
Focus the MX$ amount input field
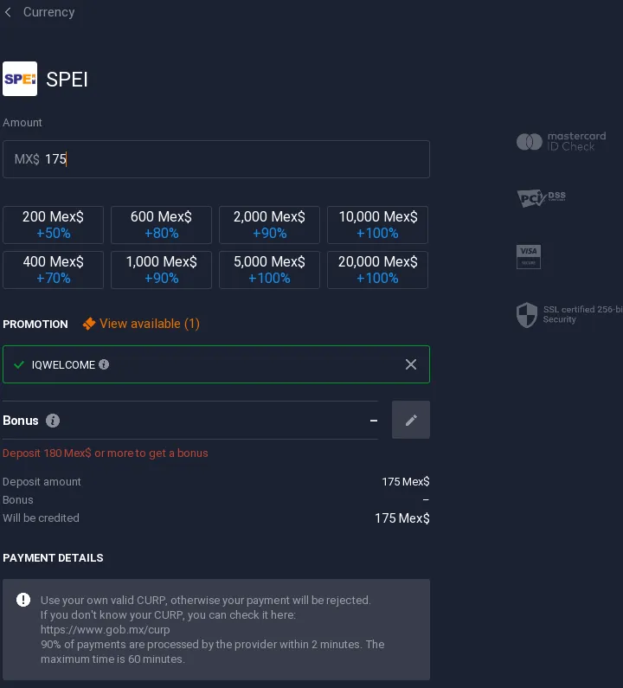pos(216,159)
